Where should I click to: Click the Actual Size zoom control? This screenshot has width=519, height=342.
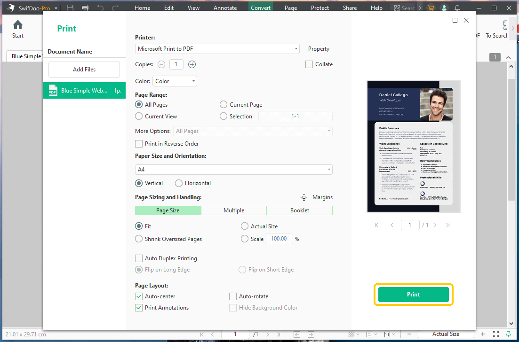click(446, 334)
